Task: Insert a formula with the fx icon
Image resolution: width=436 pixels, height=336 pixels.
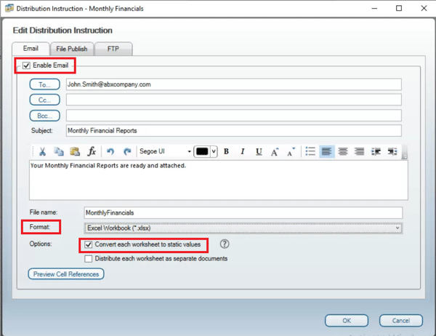Action: pyautogui.click(x=92, y=151)
